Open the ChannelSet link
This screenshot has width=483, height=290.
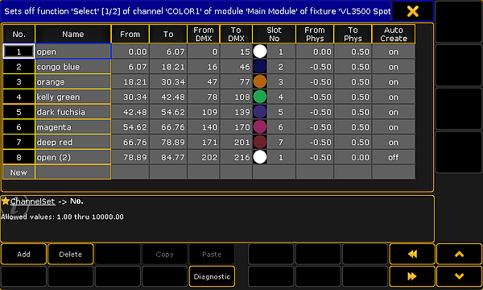(32, 201)
